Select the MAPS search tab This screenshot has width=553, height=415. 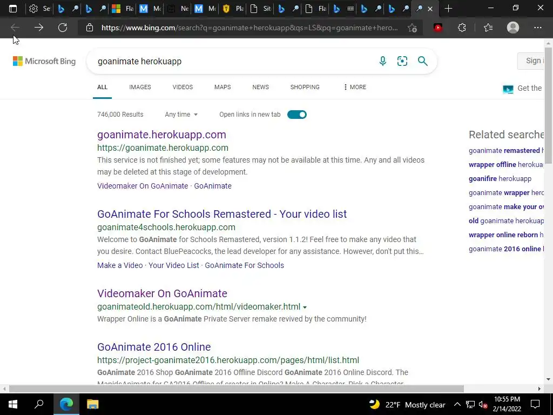(222, 87)
